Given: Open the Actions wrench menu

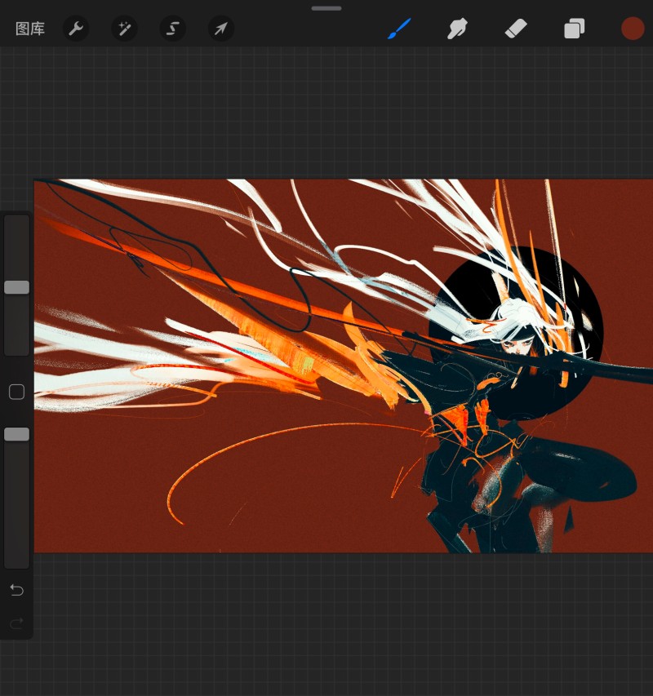Looking at the screenshot, I should click(76, 29).
